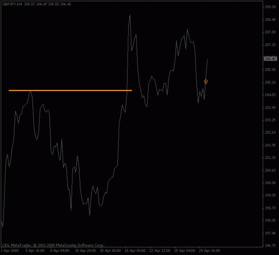Click the 208.45 price axis label

click(270, 20)
